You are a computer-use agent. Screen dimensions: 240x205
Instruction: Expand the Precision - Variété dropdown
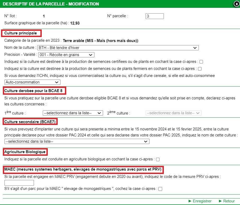(66, 55)
